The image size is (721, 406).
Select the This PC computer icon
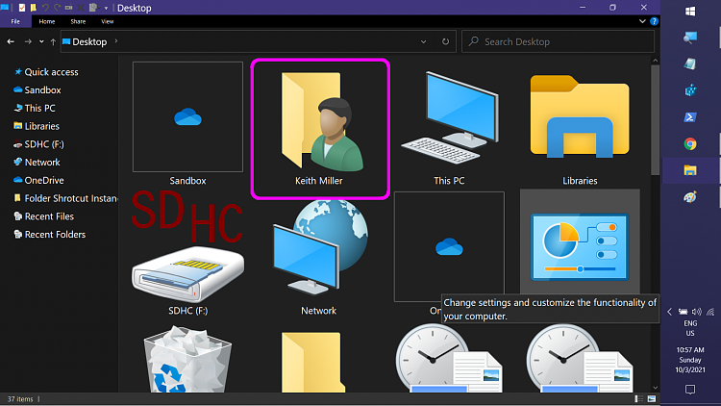point(449,118)
